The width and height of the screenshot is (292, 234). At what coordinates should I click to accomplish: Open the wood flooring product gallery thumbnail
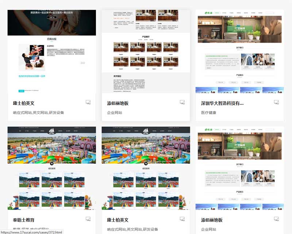[x=146, y=51]
